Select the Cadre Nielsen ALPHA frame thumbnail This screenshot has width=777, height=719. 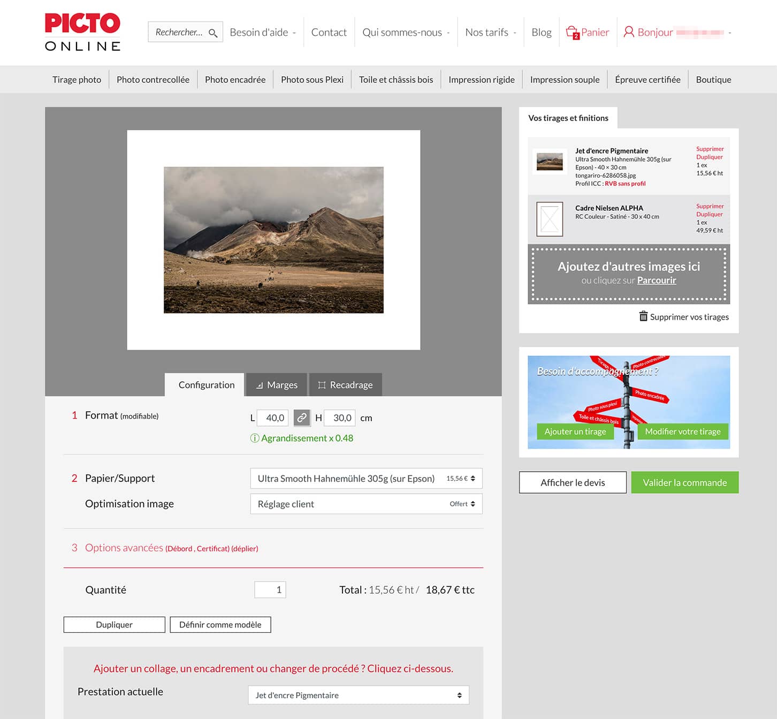(x=550, y=219)
